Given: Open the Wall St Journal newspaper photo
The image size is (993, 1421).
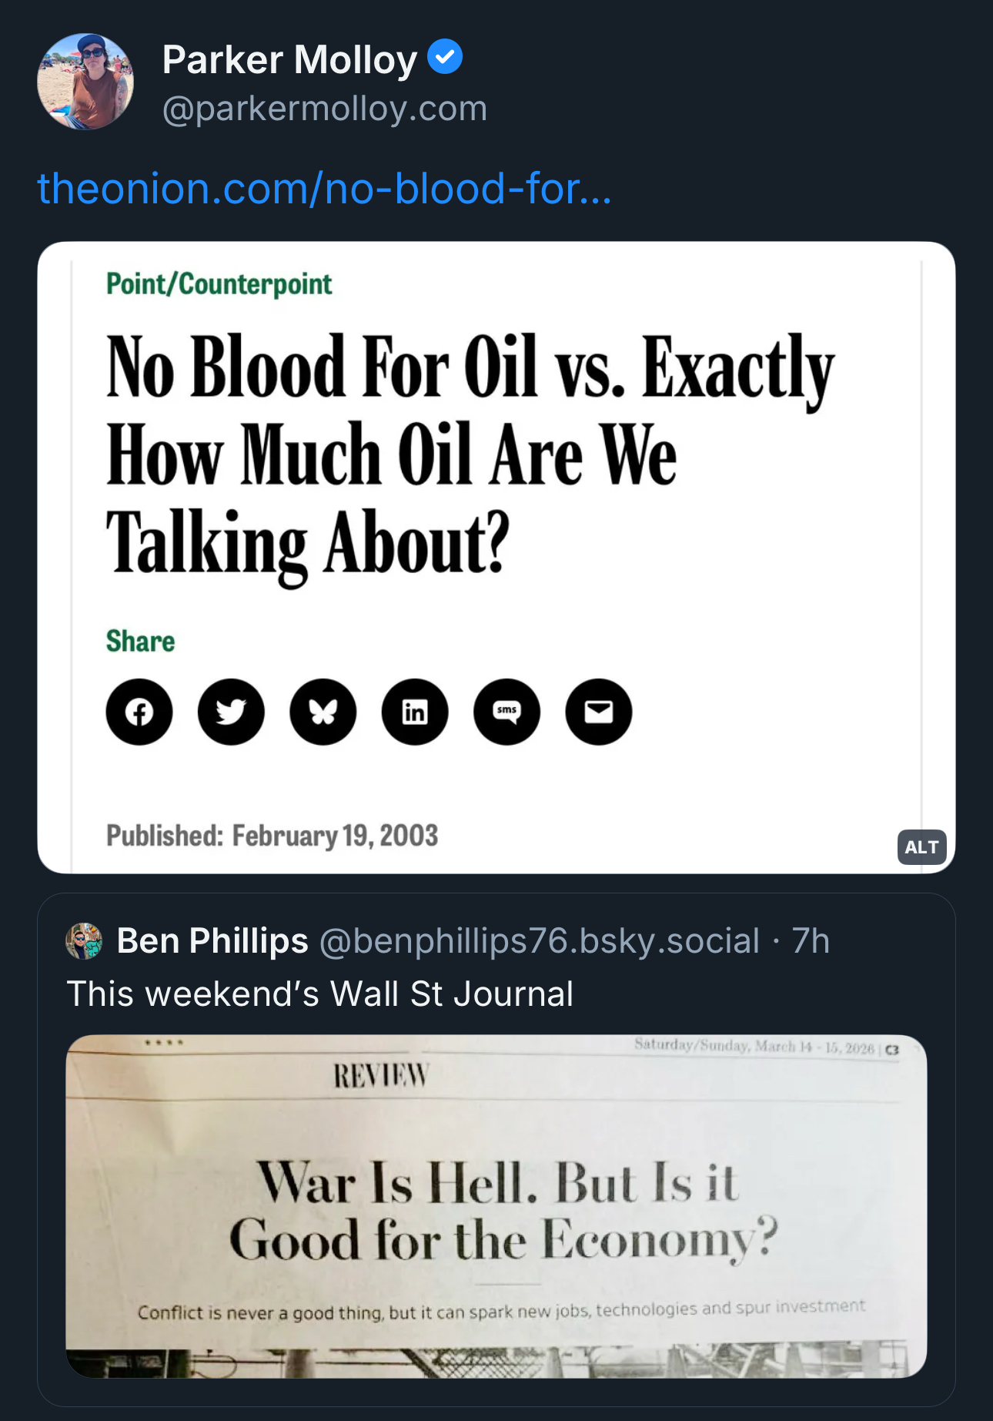Looking at the screenshot, I should point(496,1205).
